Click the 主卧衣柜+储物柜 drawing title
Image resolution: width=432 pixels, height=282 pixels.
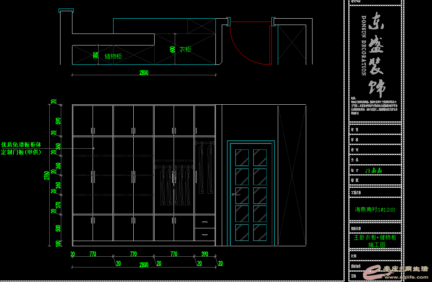[x=375, y=237]
